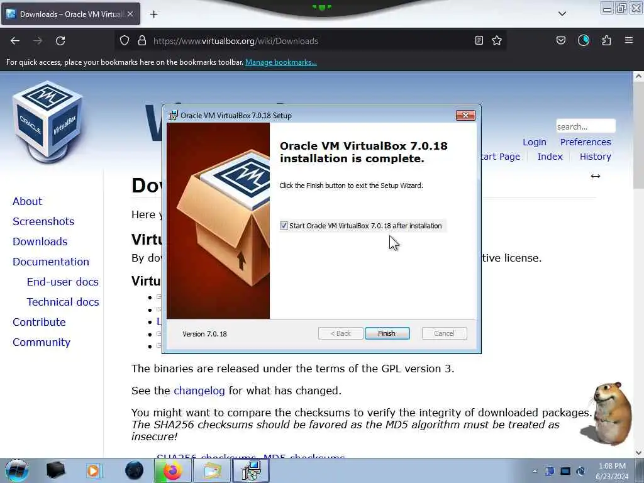The height and width of the screenshot is (483, 644).
Task: Open End-user docs link
Action: point(62,282)
